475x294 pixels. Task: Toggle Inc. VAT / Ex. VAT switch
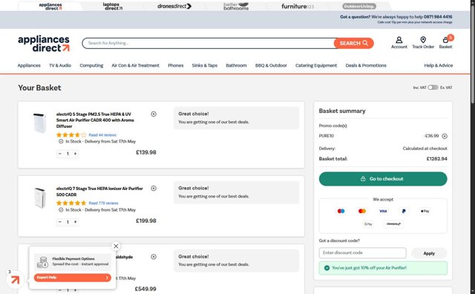coord(433,88)
